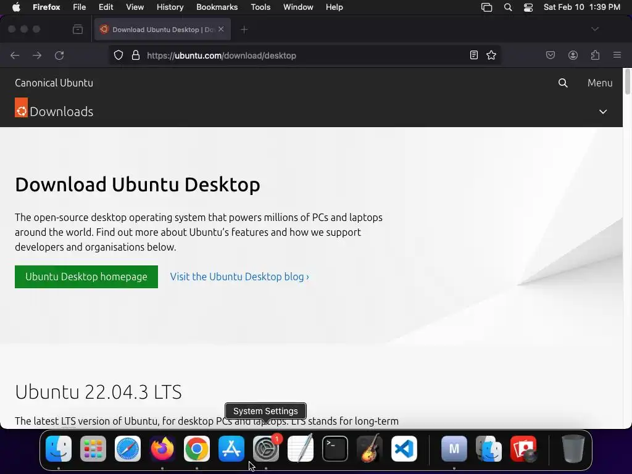View site security padlock info
The height and width of the screenshot is (474, 632).
(136, 55)
